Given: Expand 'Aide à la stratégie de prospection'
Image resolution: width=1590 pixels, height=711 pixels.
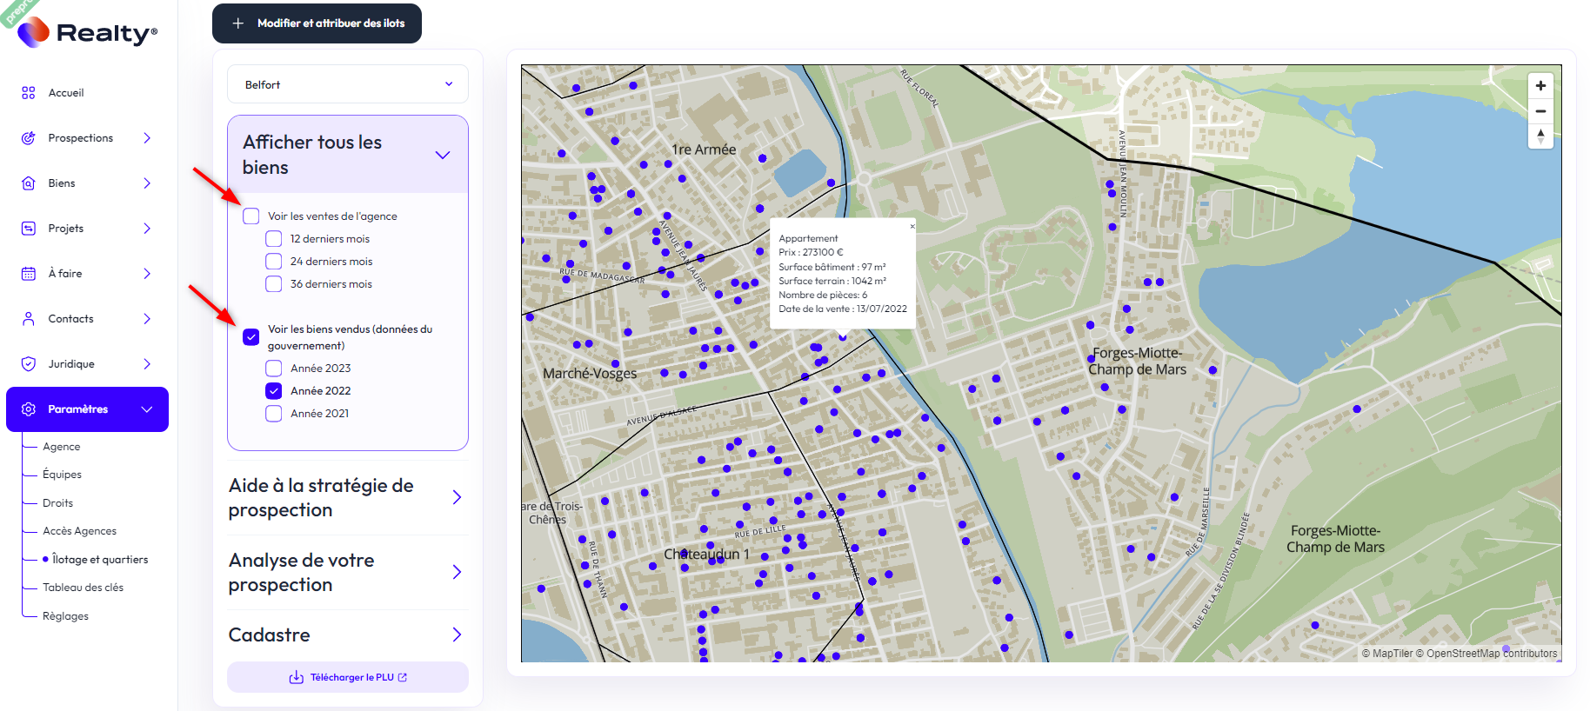Looking at the screenshot, I should click(457, 497).
